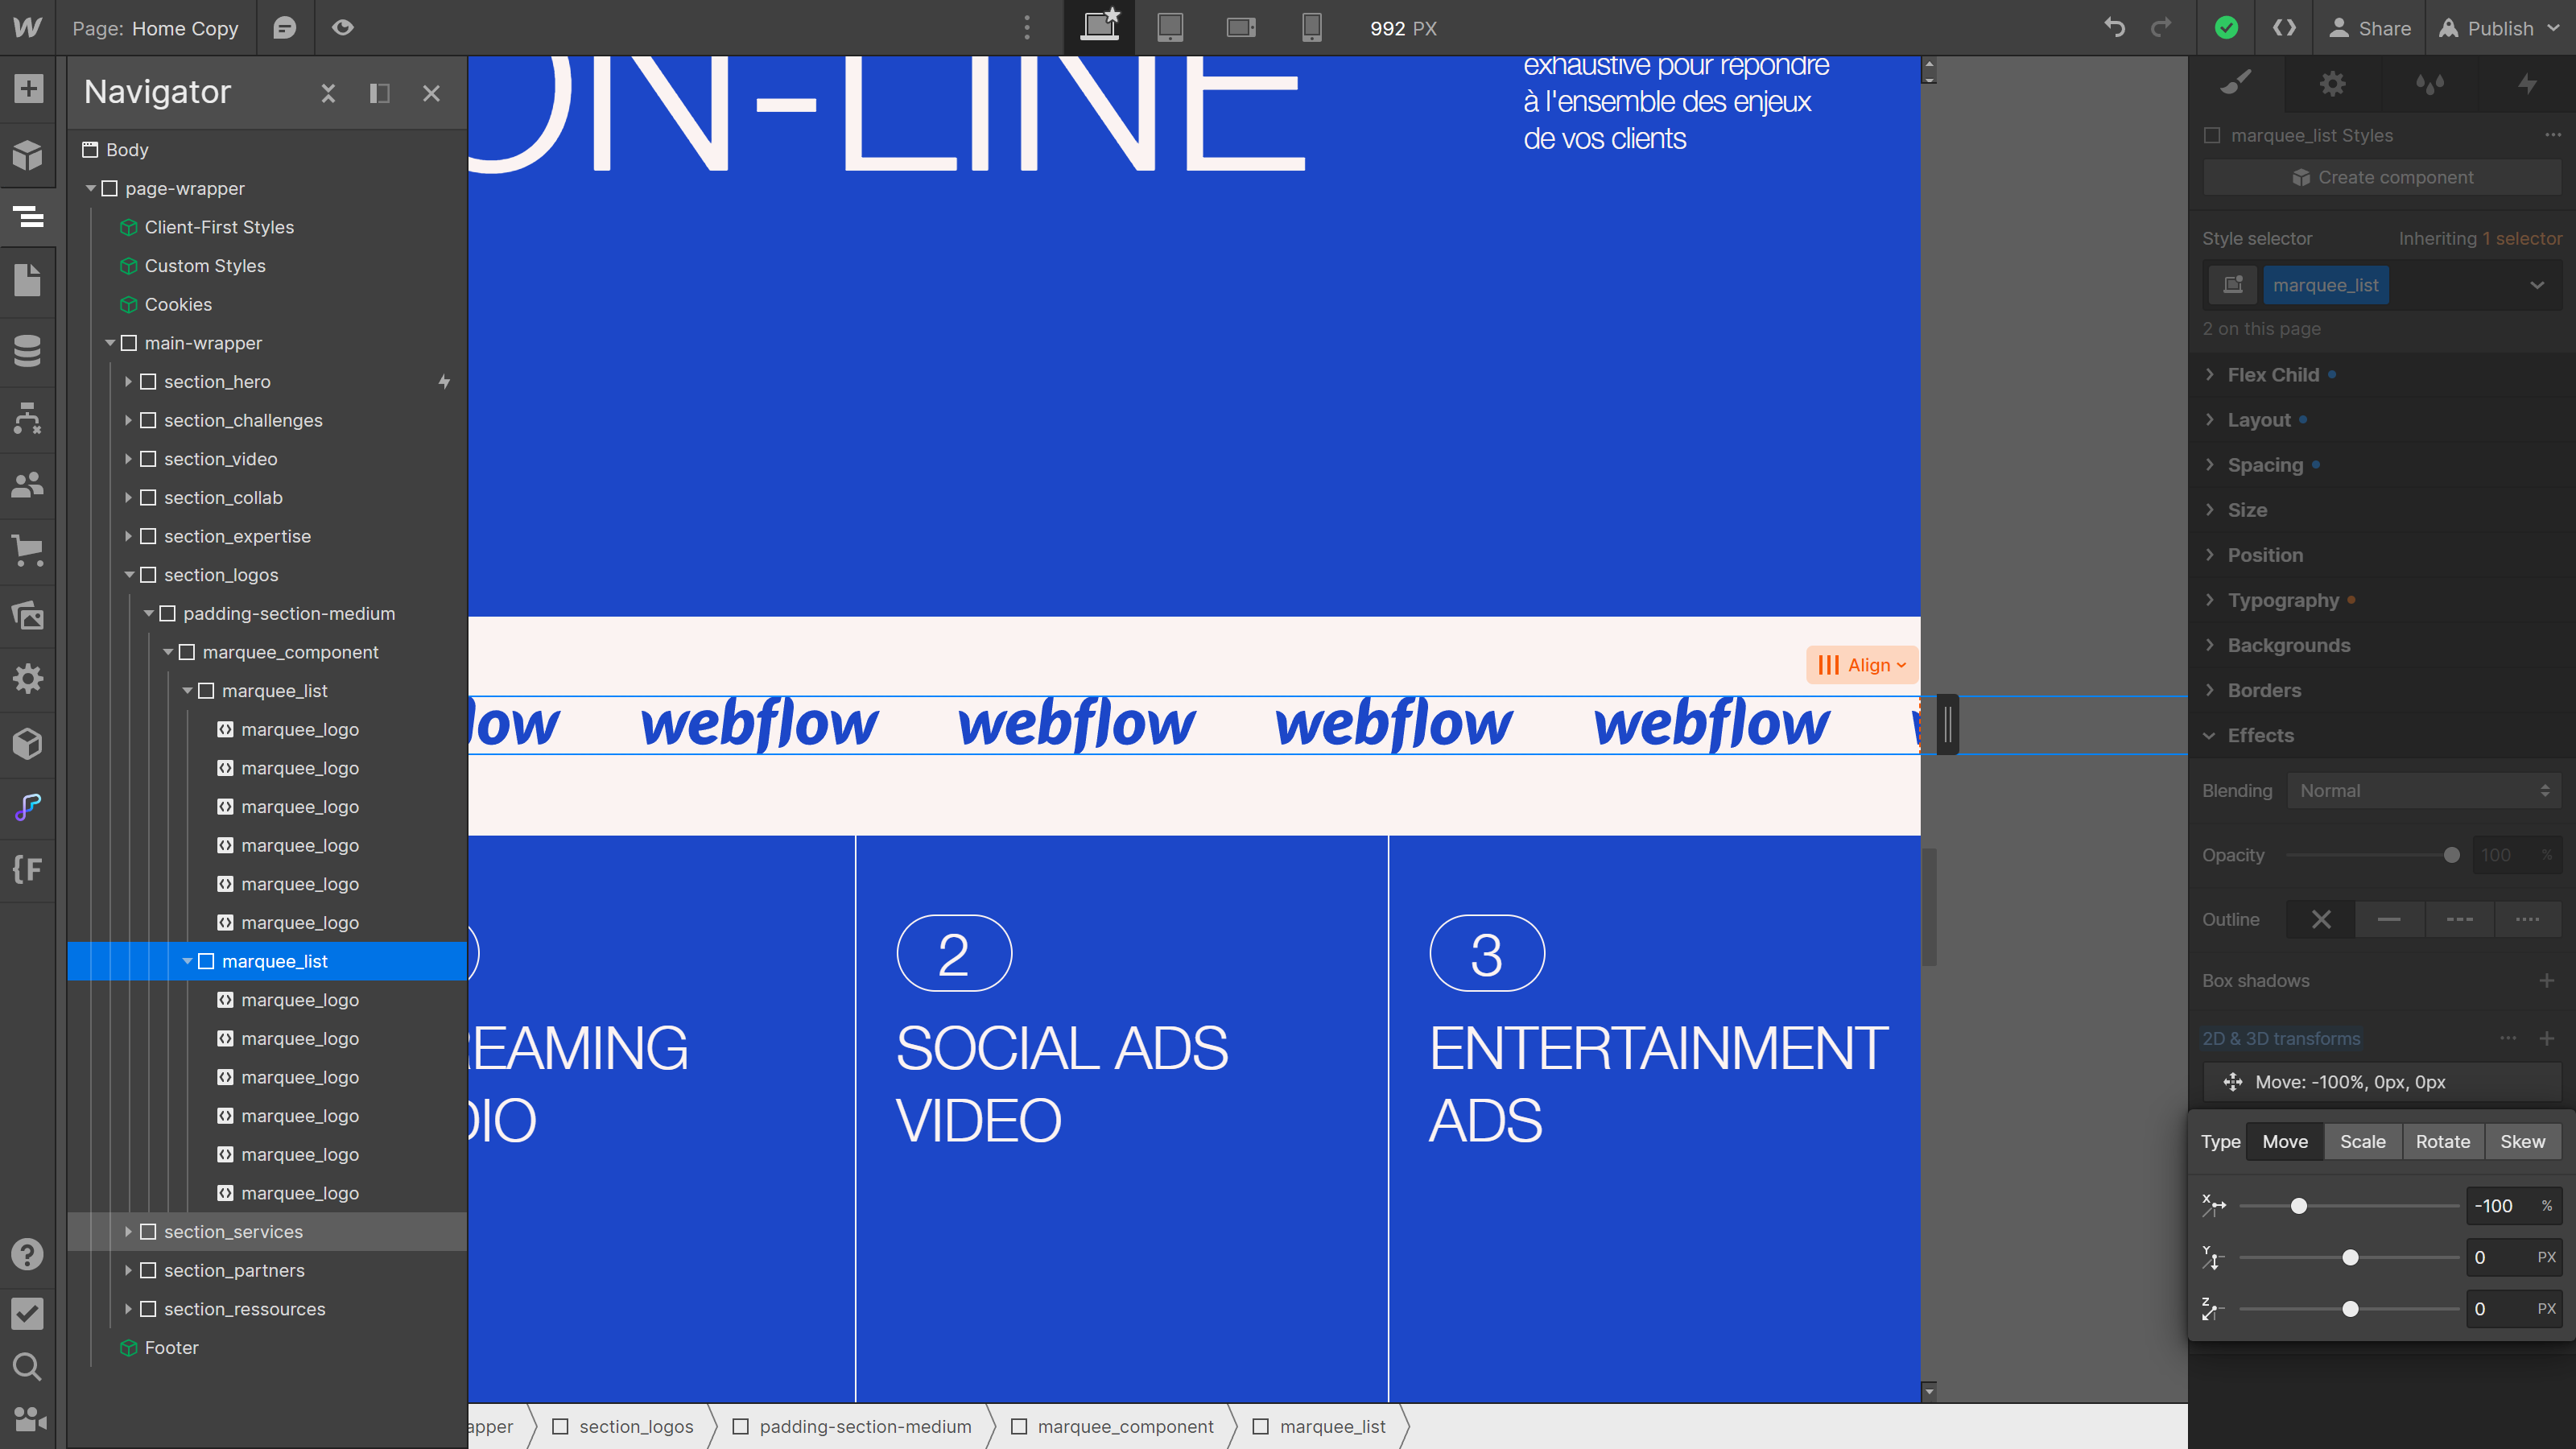Click the Designer/Style icon

pos(2236,83)
